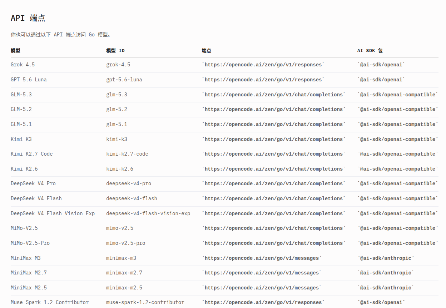This screenshot has height=308, width=446.
Task: Click the intro sentence about Go 模型 access
Action: (x=61, y=35)
